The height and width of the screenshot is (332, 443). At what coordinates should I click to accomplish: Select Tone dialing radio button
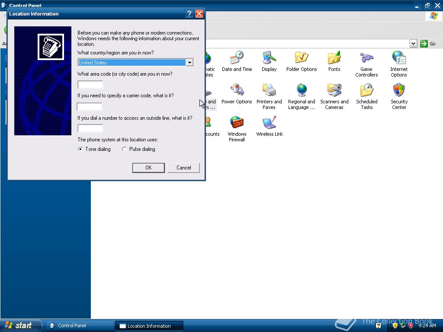(x=80, y=149)
